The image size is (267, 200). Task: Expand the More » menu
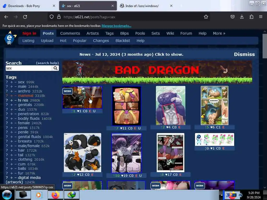pyautogui.click(x=219, y=33)
